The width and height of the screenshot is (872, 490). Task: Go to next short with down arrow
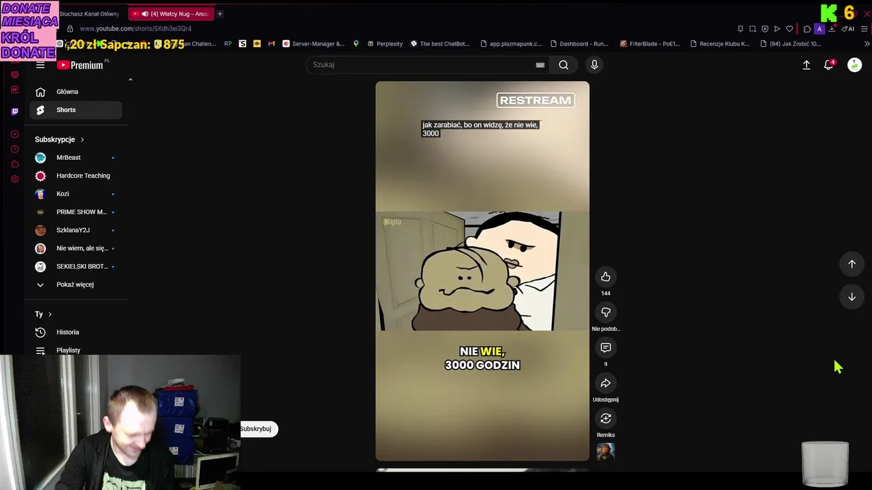click(852, 297)
